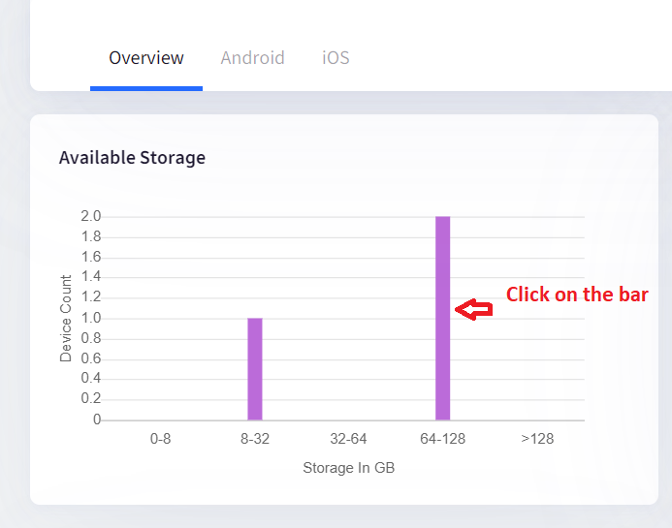Select the 32-64 x-axis category label
Screen dimensions: 672x528
[348, 439]
